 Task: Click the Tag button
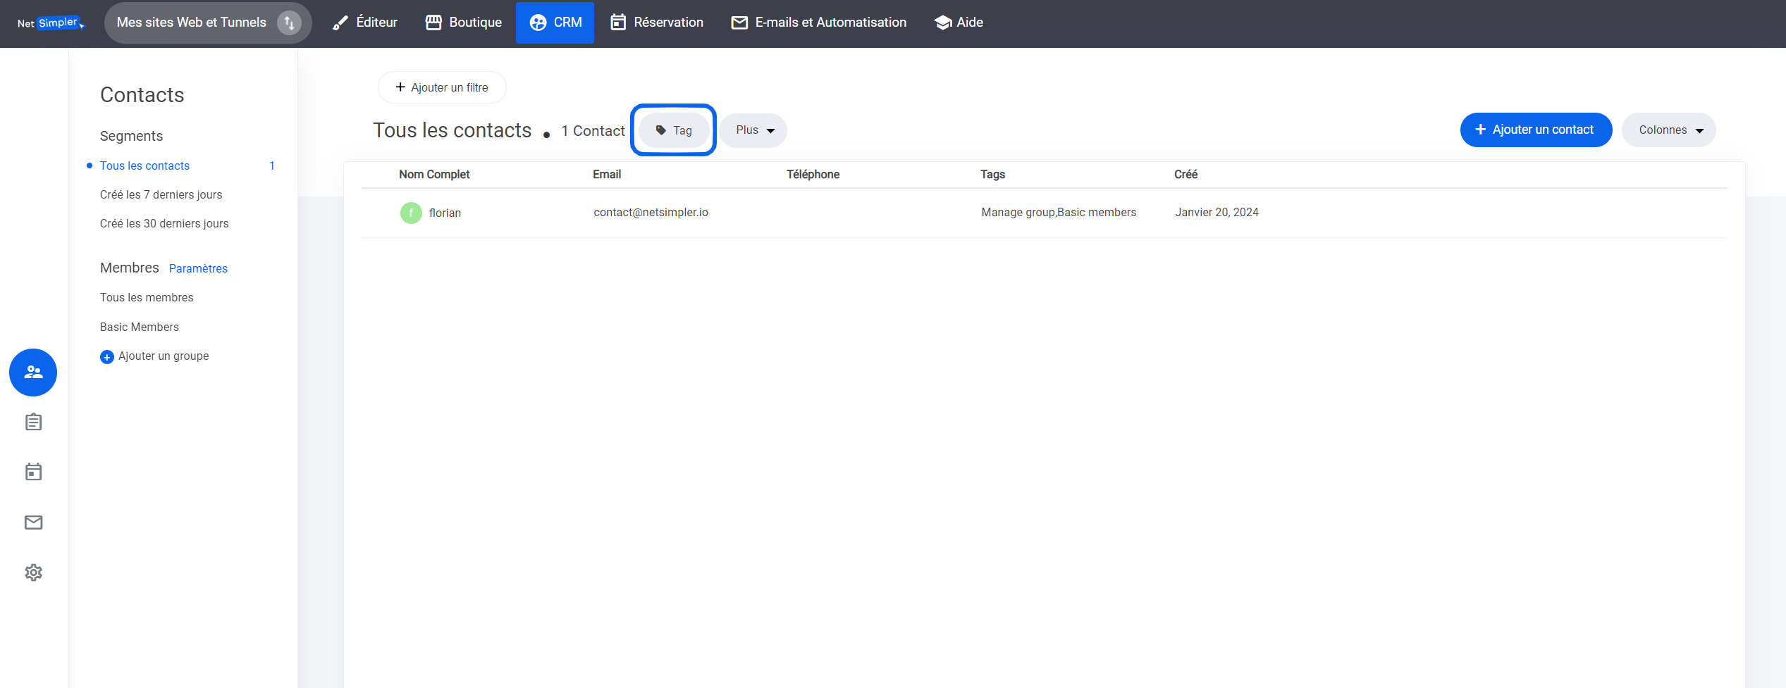[674, 130]
